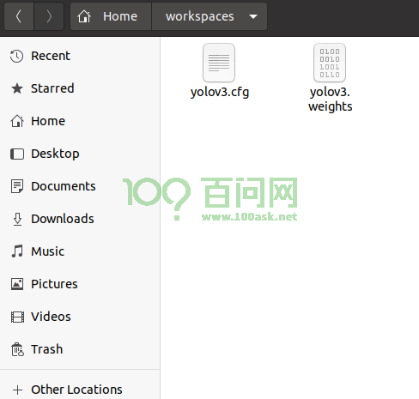Click the Documents icon in sidebar
Screen dimensions: 419x399
(17, 186)
